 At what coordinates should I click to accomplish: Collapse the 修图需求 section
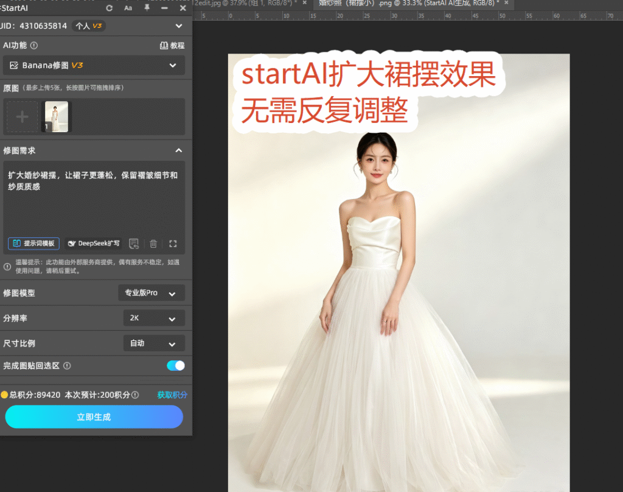(179, 150)
